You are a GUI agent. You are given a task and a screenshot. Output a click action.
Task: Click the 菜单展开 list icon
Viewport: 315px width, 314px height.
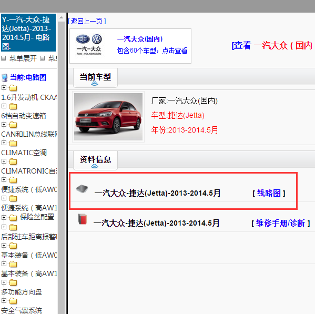[x=3, y=58]
